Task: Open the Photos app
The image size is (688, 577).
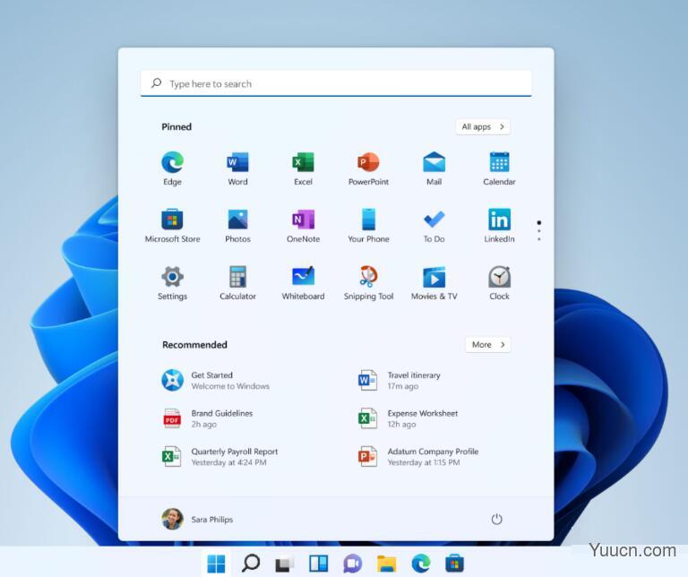Action: pyautogui.click(x=237, y=226)
